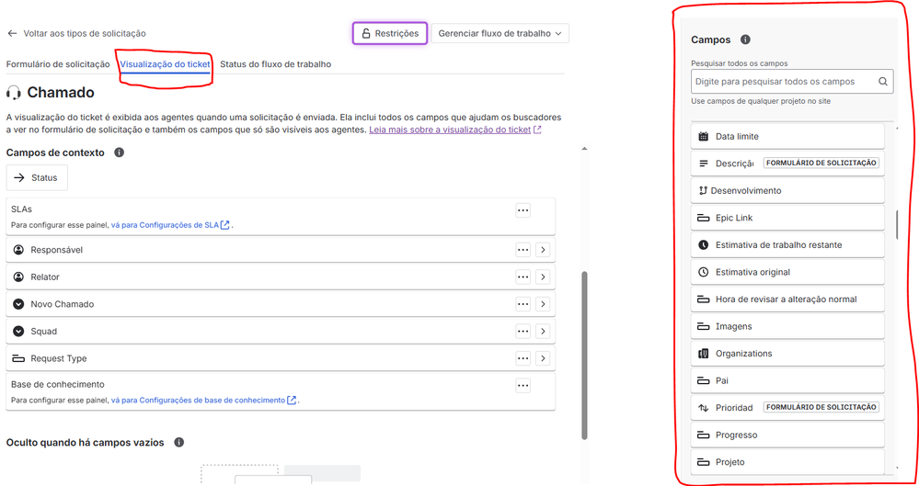Focus the Pesquisar todos os campos input

coord(792,82)
